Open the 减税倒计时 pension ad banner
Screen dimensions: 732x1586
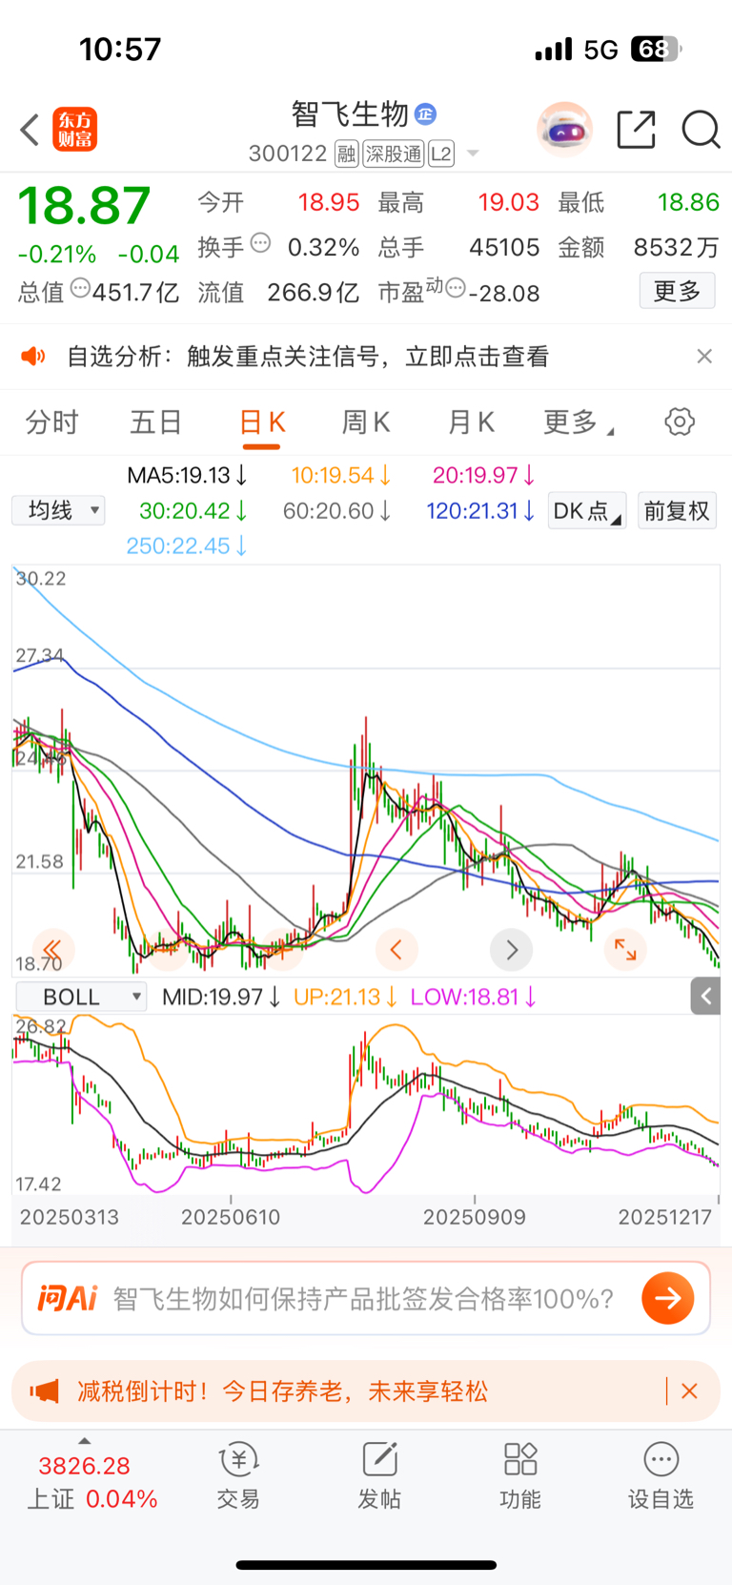pyautogui.click(x=365, y=1391)
